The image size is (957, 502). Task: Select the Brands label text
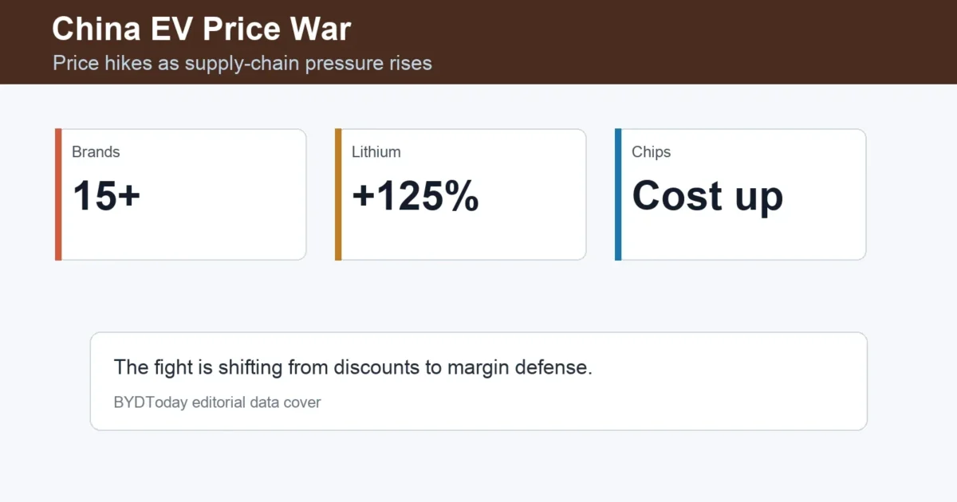coord(96,151)
